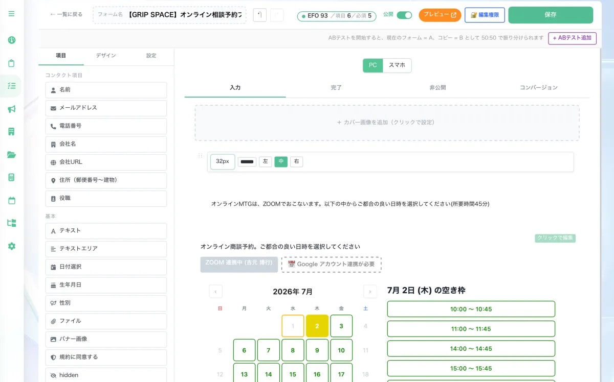Screen dimensions: 614x382
Task: Open the dashboard gauge icon in sidebar
Action: click(12, 40)
